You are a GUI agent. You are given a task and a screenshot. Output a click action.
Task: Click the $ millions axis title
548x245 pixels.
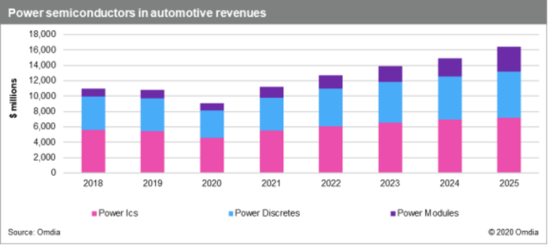(x=14, y=98)
